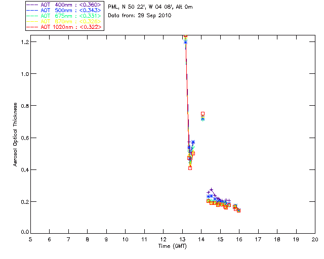Select the legend entry AOT 500nm <0.343>
The image size is (324, 259).
[65, 10]
